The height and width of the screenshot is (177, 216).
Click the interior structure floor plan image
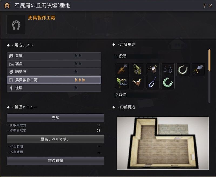click(163, 143)
